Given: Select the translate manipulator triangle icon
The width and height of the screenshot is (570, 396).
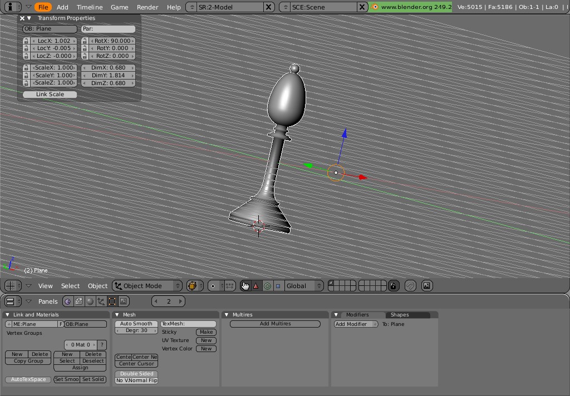Looking at the screenshot, I should pos(256,286).
